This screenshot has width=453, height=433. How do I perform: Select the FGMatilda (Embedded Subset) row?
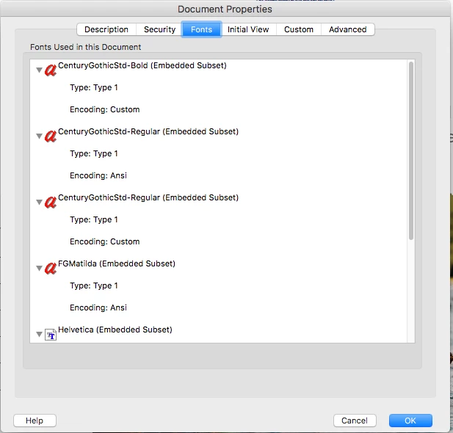(117, 263)
